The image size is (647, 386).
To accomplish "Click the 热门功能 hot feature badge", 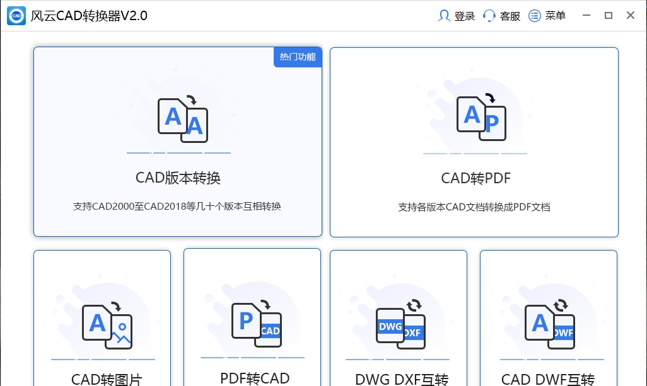I will coord(297,57).
